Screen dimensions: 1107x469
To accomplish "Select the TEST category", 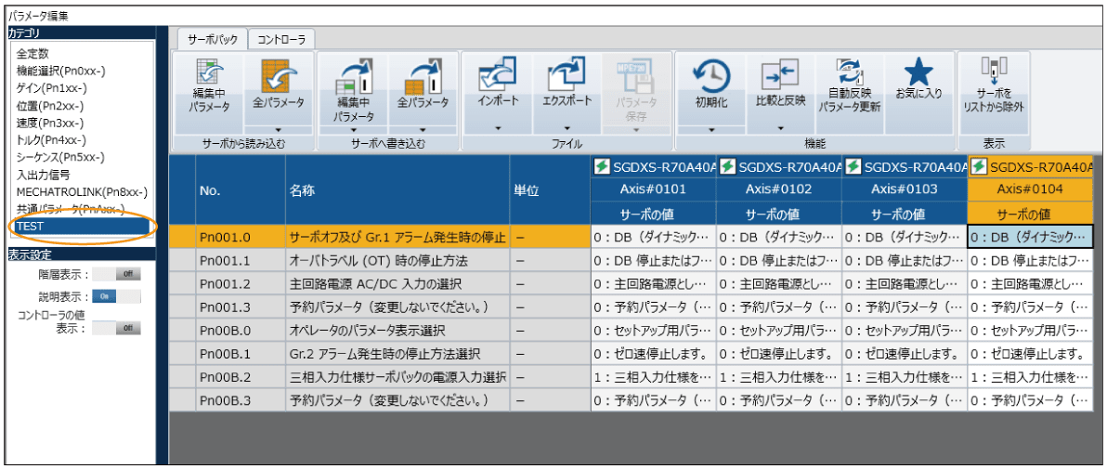I will point(81,226).
